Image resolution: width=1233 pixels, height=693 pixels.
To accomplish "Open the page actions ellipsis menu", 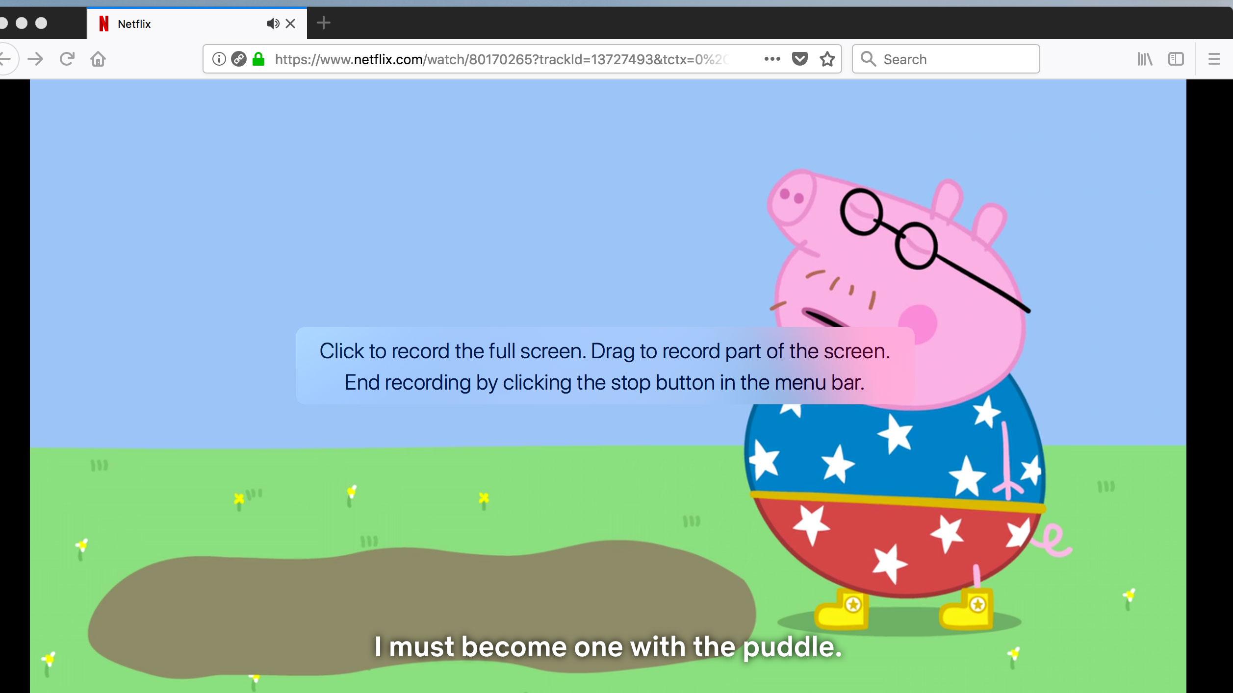I will 772,59.
